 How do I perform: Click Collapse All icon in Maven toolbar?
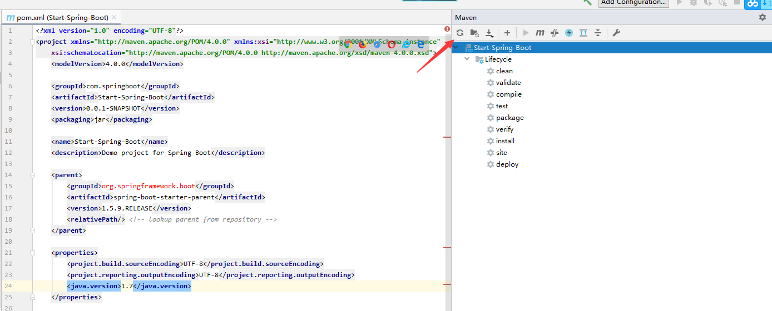click(x=598, y=33)
